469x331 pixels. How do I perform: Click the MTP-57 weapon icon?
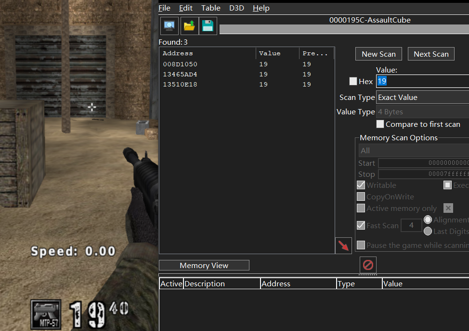(x=46, y=315)
